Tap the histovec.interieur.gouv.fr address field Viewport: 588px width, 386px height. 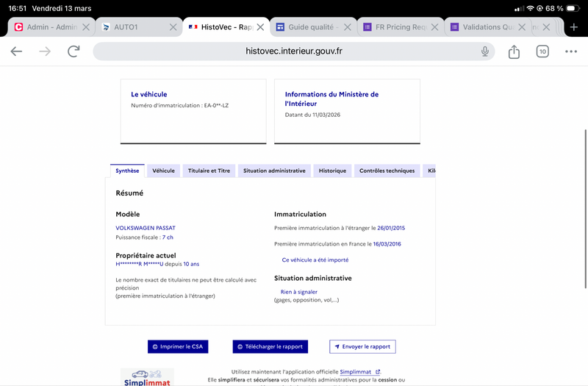pyautogui.click(x=294, y=51)
